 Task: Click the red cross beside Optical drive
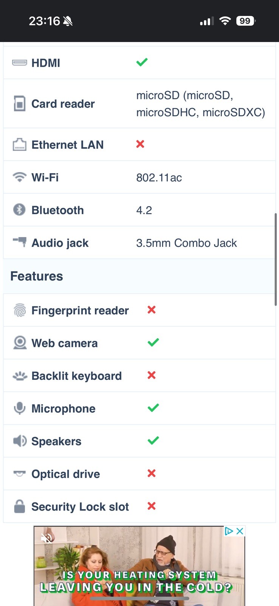pyautogui.click(x=152, y=473)
